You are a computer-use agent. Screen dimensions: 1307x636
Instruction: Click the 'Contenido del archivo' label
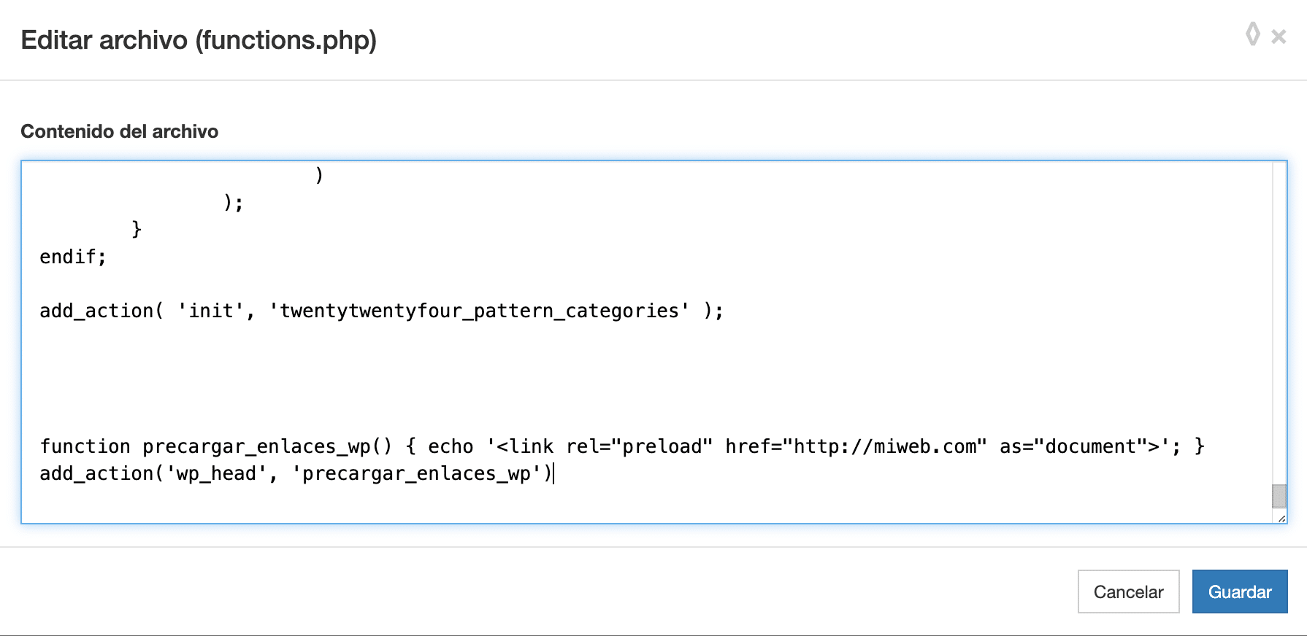[119, 131]
